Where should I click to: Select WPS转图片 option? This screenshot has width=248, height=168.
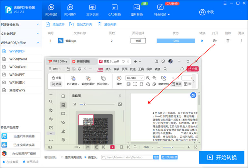21,82
